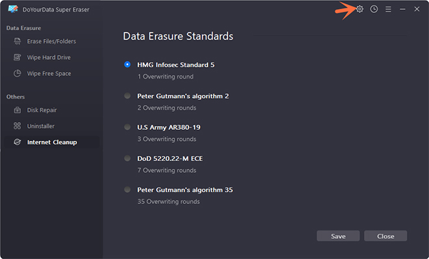This screenshot has height=259, width=429.
Task: Minimize the Super Eraser window
Action: pyautogui.click(x=402, y=9)
